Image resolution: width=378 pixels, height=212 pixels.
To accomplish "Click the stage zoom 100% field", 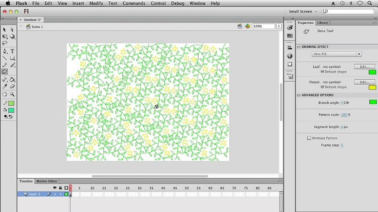I will [x=263, y=26].
